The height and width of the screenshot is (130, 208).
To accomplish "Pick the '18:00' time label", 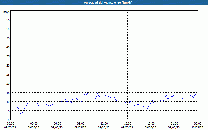I will coord(151,123).
